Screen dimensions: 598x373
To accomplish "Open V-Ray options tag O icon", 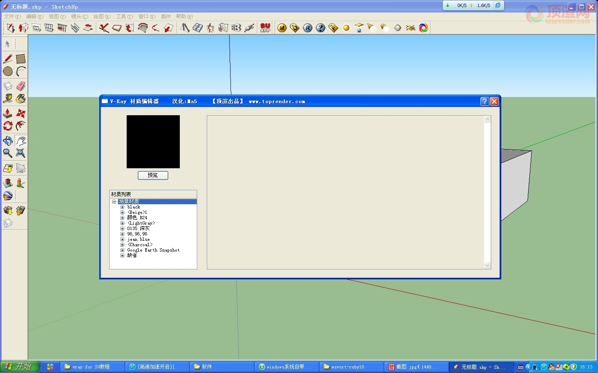I will click(295, 28).
